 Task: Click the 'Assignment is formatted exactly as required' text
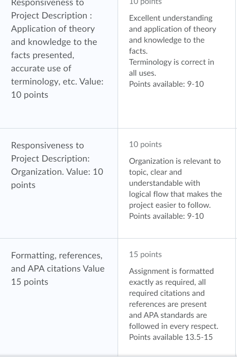[171, 276]
